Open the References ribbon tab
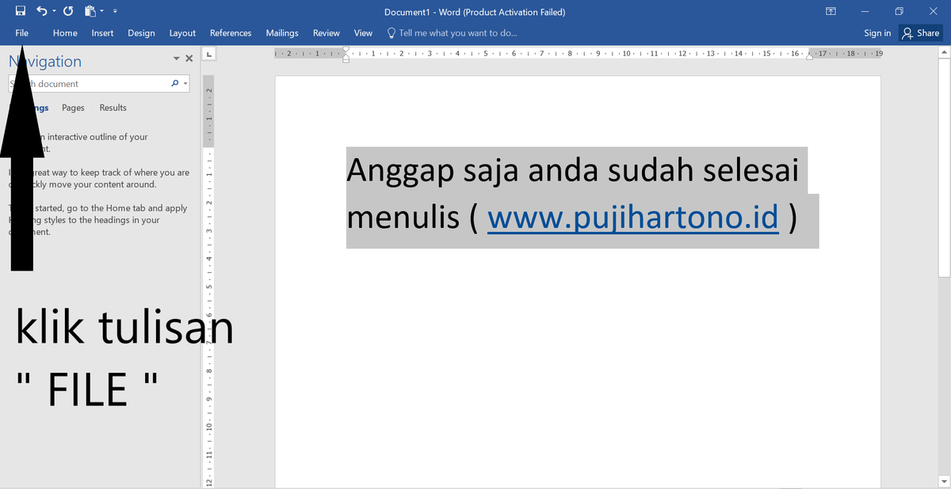 point(231,33)
